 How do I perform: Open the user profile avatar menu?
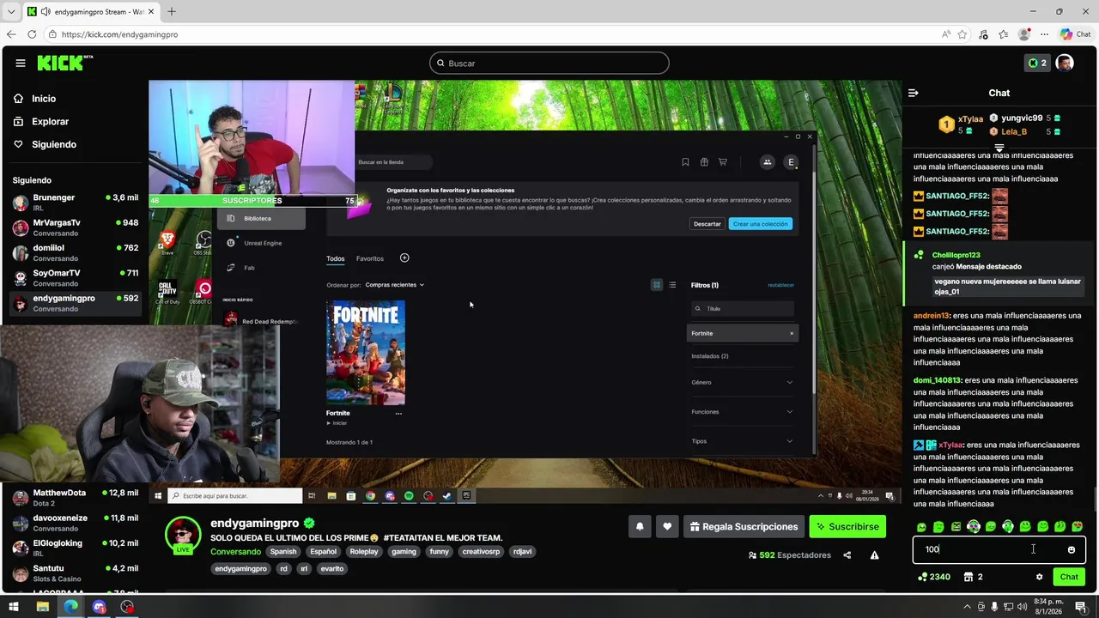point(1065,63)
